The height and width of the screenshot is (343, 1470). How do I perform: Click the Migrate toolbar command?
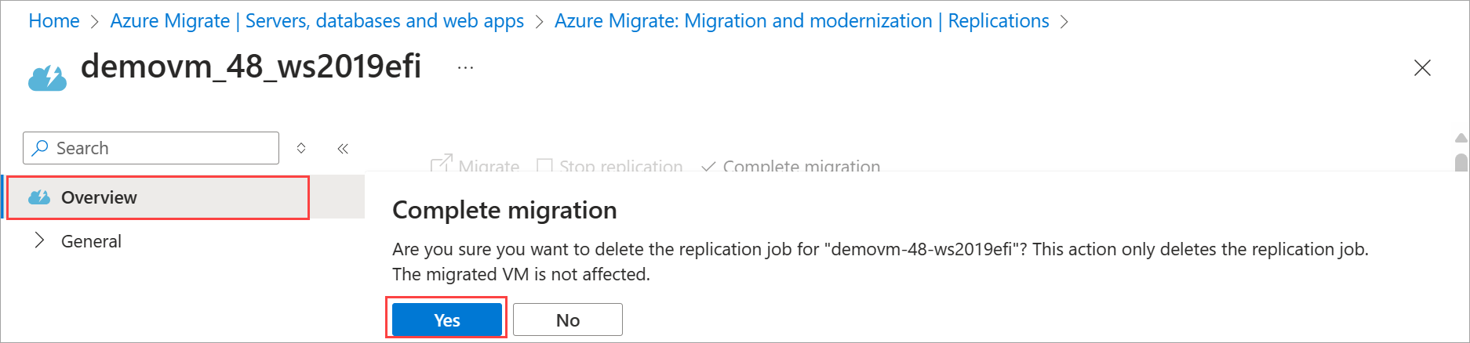click(475, 165)
